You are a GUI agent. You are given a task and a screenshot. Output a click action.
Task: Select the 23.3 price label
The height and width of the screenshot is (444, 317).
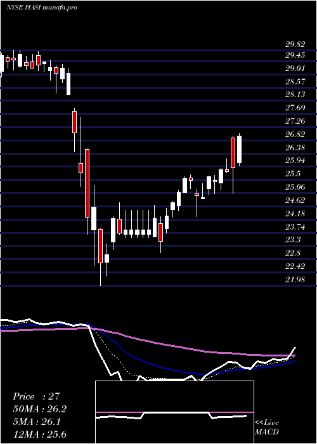[x=293, y=240]
